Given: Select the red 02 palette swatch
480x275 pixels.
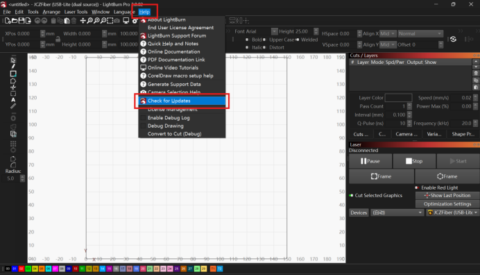Looking at the screenshot, I should (x=21, y=269).
